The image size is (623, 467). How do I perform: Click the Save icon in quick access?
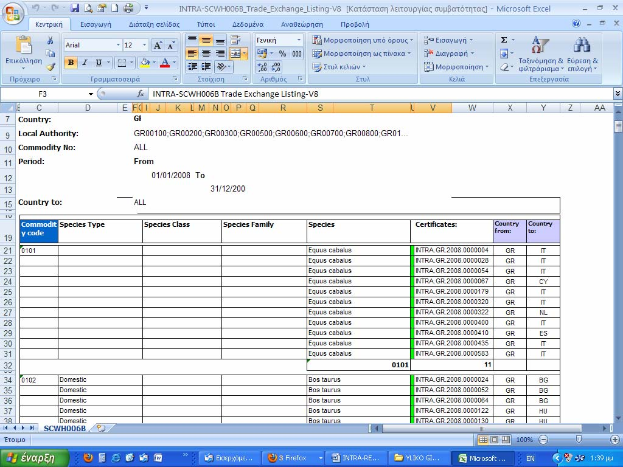[75, 7]
